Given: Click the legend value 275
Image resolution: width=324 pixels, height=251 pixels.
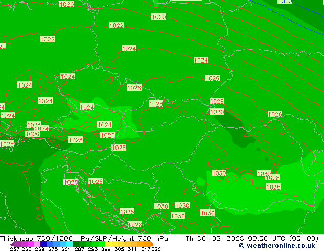Looking at the screenshot, I should 53,249.
